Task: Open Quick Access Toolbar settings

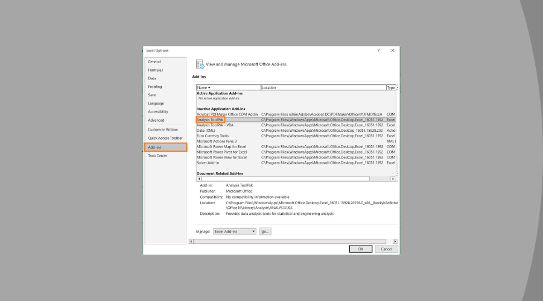Action: pos(165,138)
